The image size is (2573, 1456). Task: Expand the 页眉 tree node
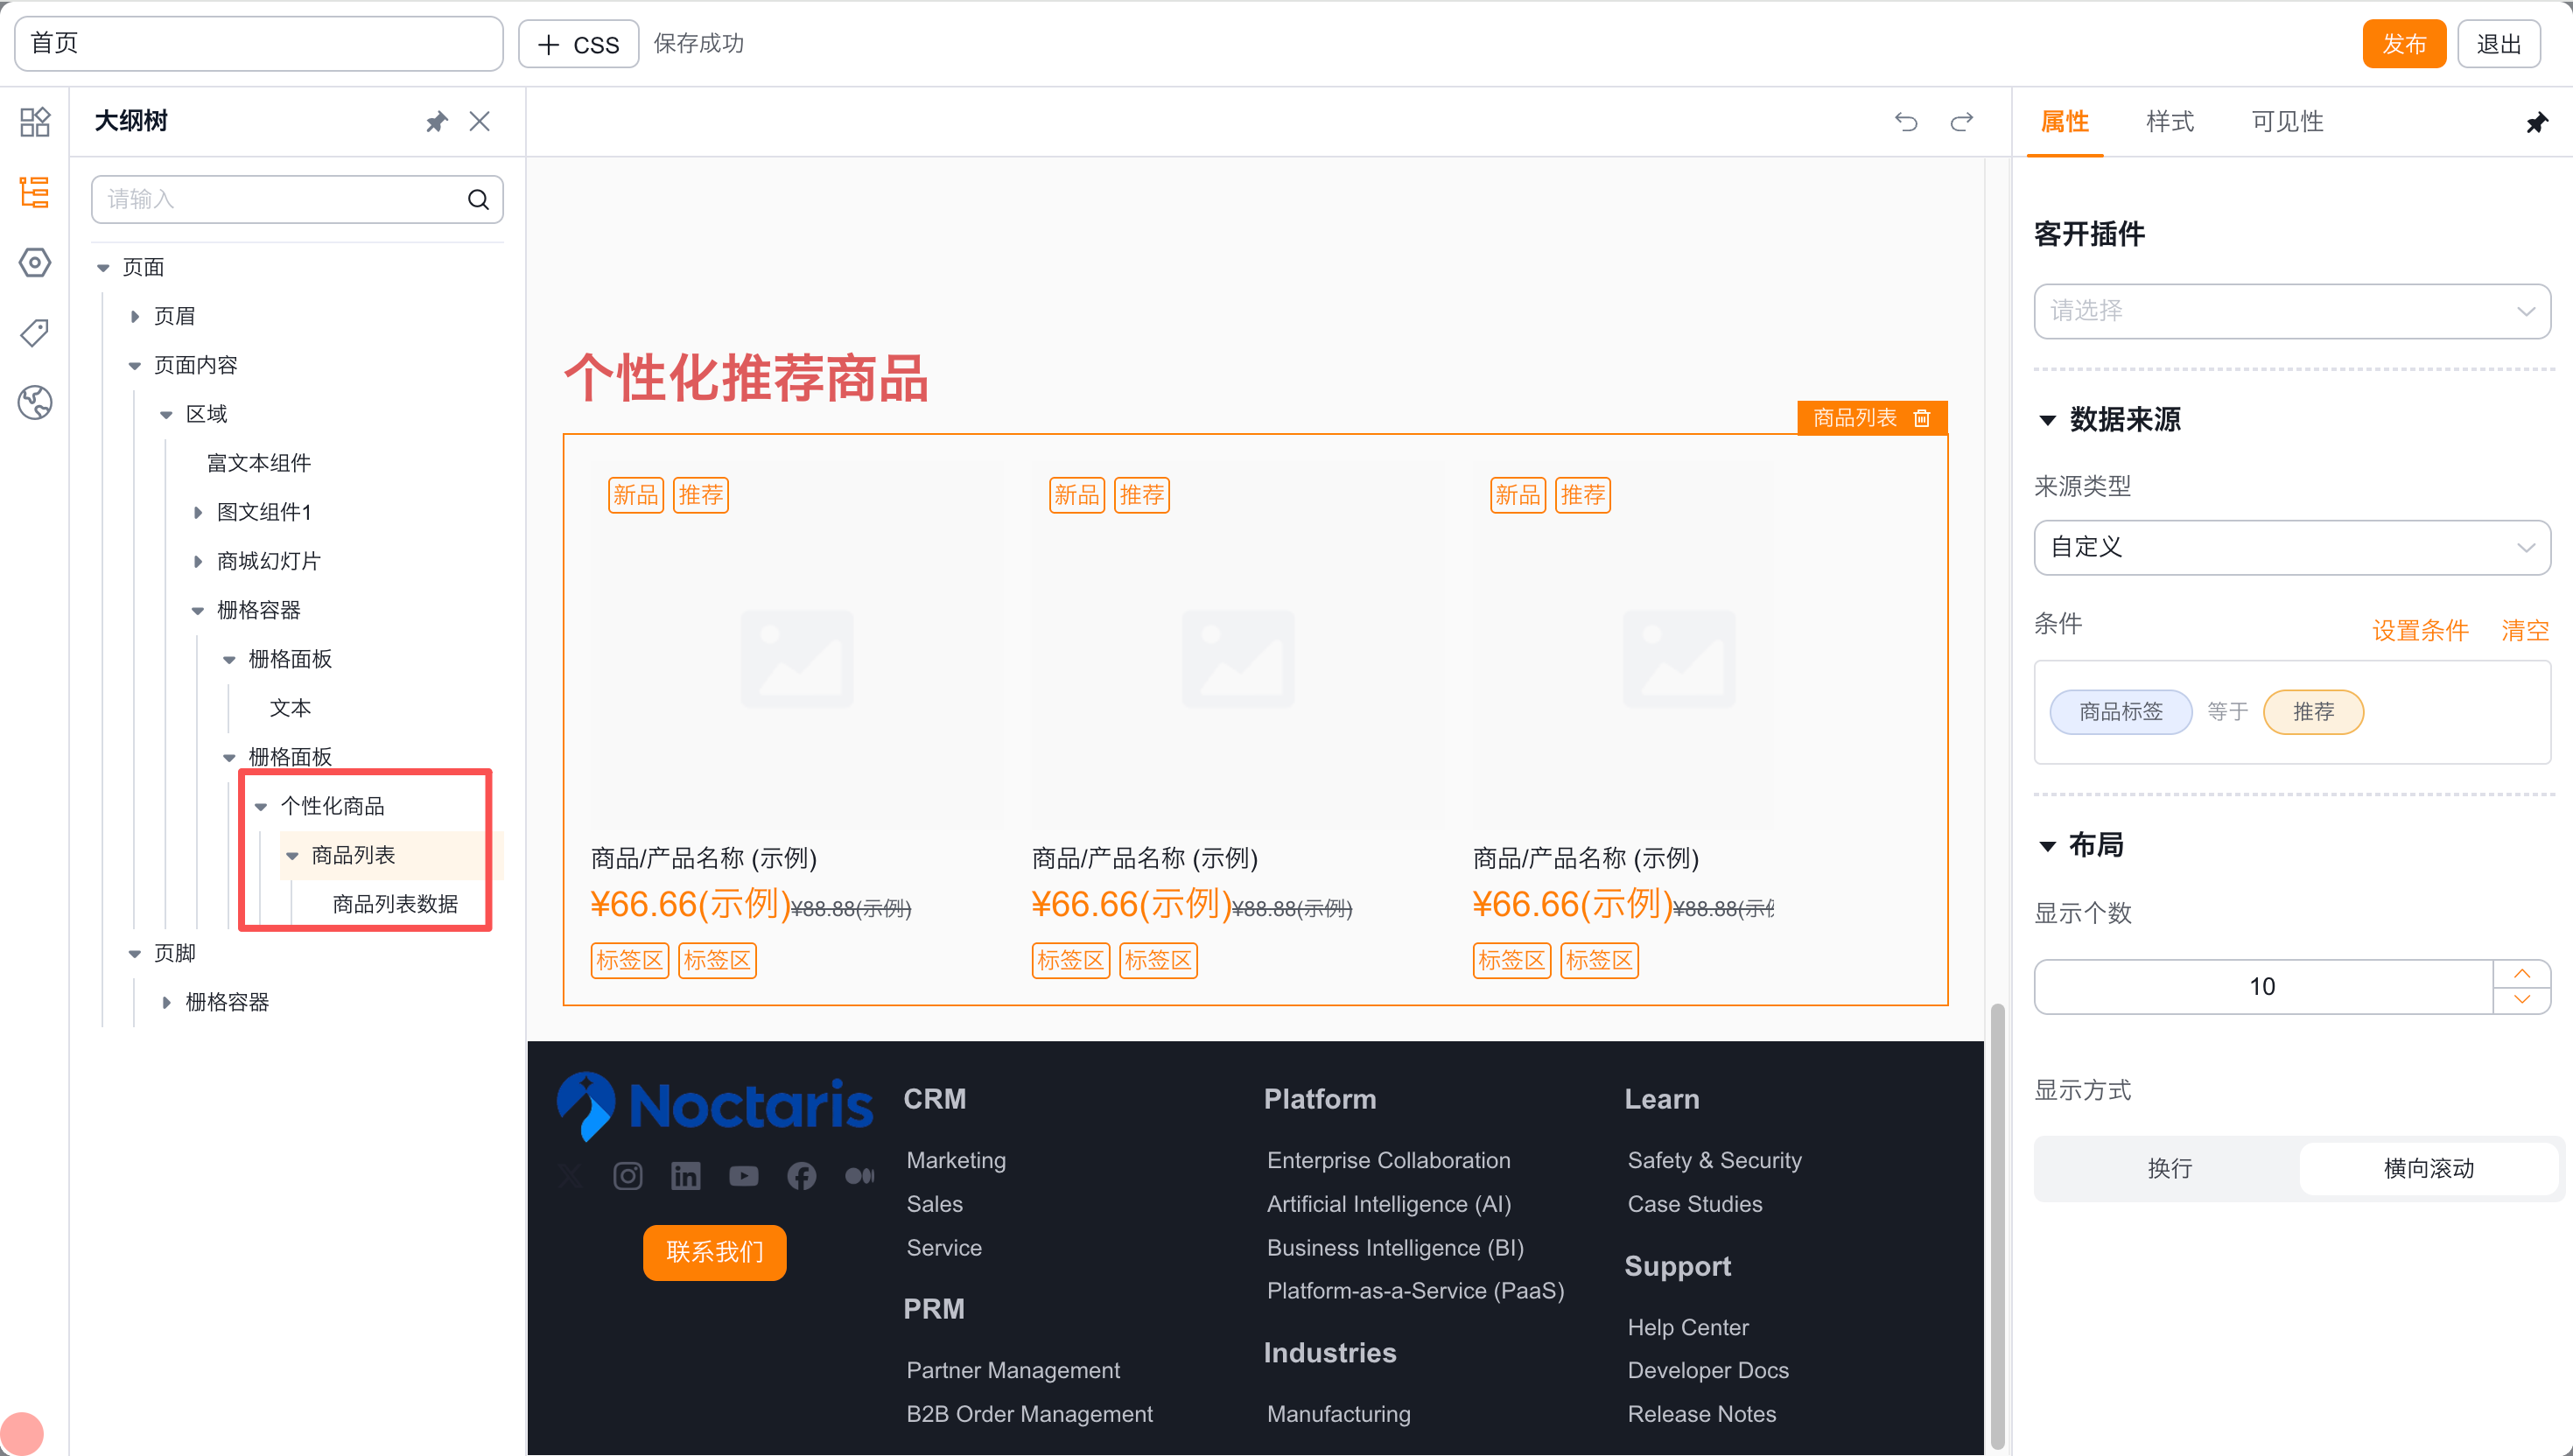point(135,317)
